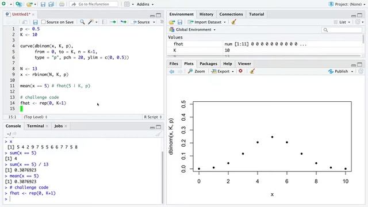Click the Open File folder icon
The image size is (368, 207).
(29, 4)
